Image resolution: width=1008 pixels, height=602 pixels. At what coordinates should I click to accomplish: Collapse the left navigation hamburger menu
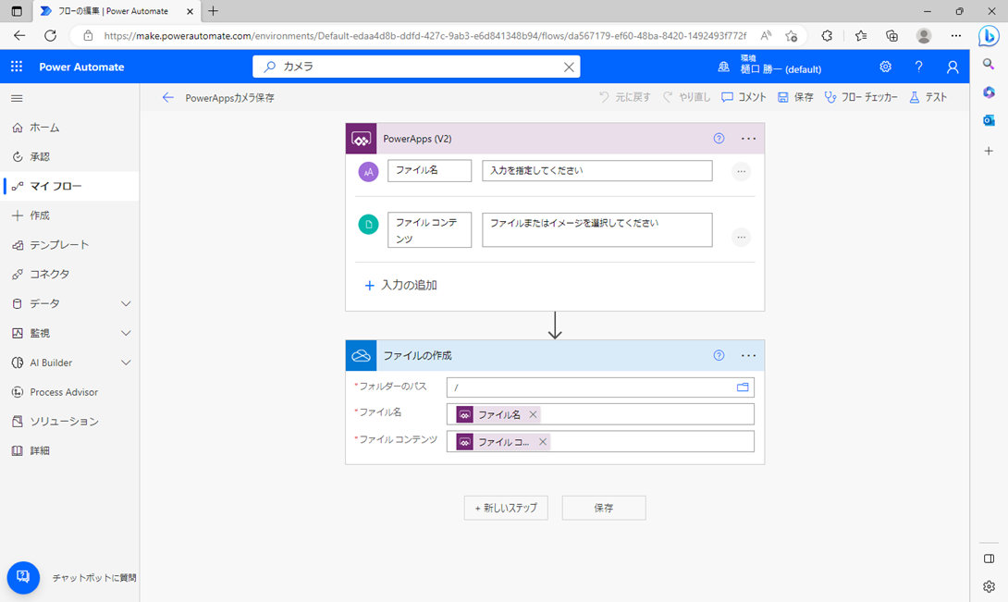pos(17,98)
